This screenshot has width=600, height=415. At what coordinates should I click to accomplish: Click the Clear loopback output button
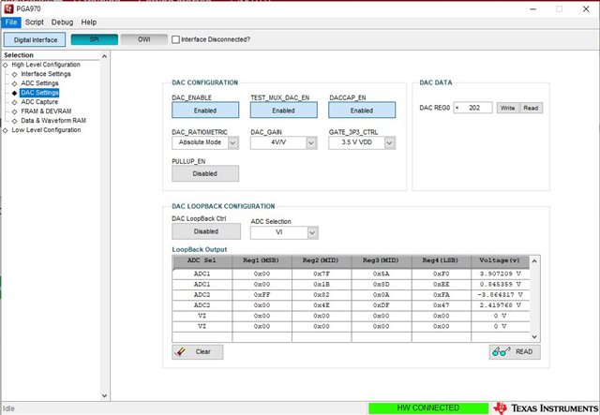click(x=198, y=351)
